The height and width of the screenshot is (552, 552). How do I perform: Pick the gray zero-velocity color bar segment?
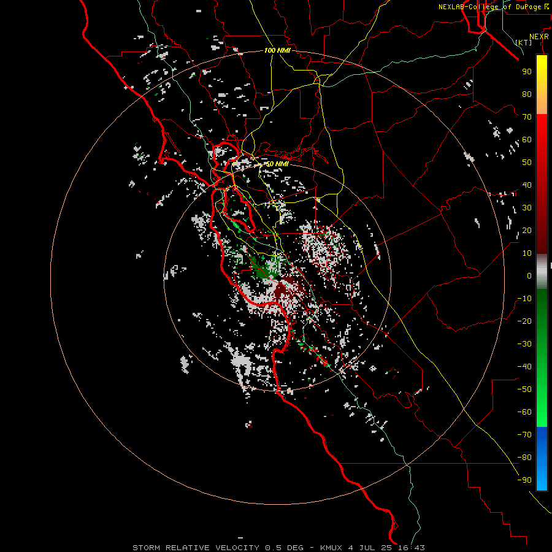tap(542, 272)
